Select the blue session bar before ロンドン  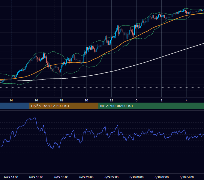(15, 106)
